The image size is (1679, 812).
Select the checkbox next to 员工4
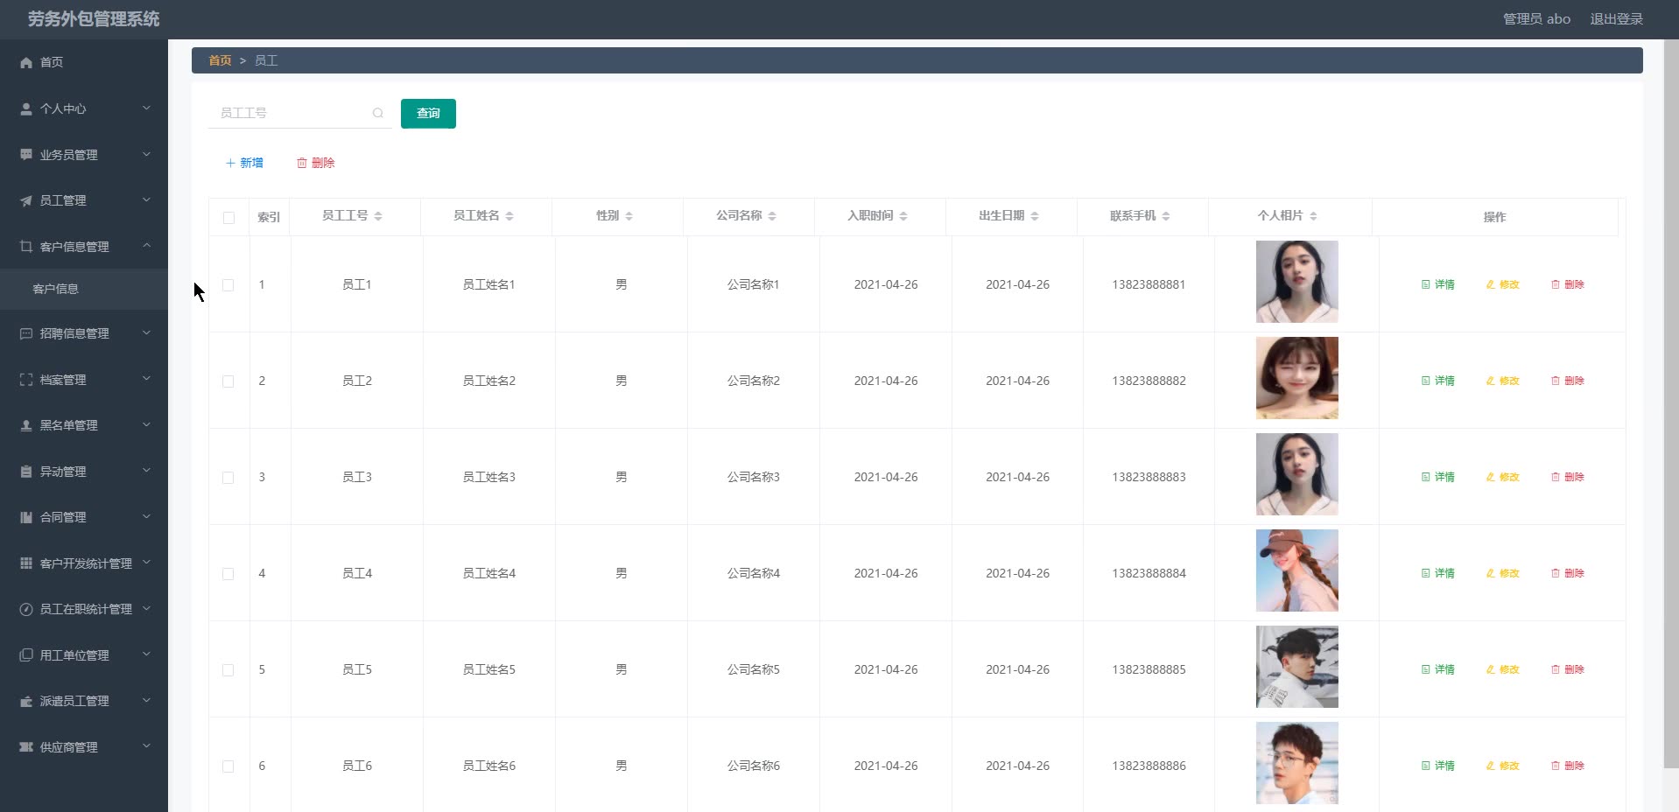pos(228,573)
